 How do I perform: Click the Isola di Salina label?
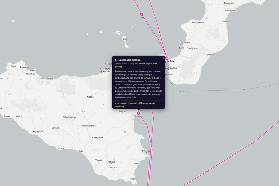point(118,33)
